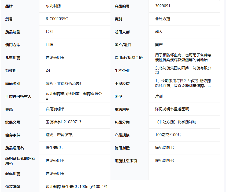The height and width of the screenshot is (192, 226).
Task: Select the generic name 维生素C片
Action: point(54,148)
